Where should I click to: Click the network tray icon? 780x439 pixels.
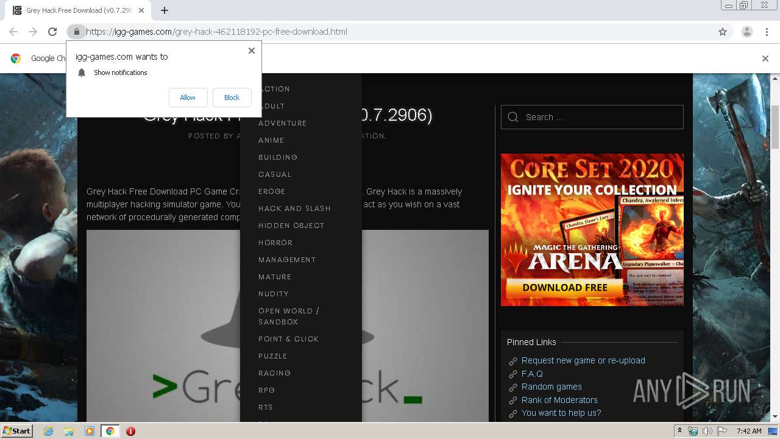tap(693, 431)
